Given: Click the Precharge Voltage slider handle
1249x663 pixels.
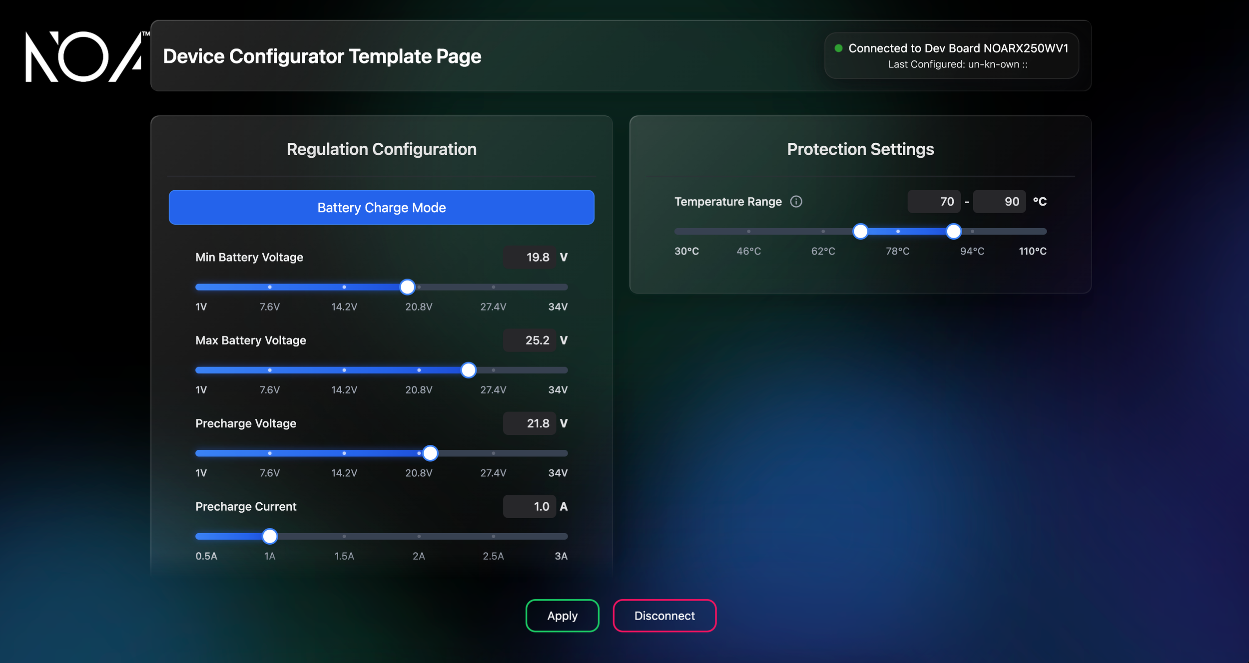Looking at the screenshot, I should tap(430, 453).
